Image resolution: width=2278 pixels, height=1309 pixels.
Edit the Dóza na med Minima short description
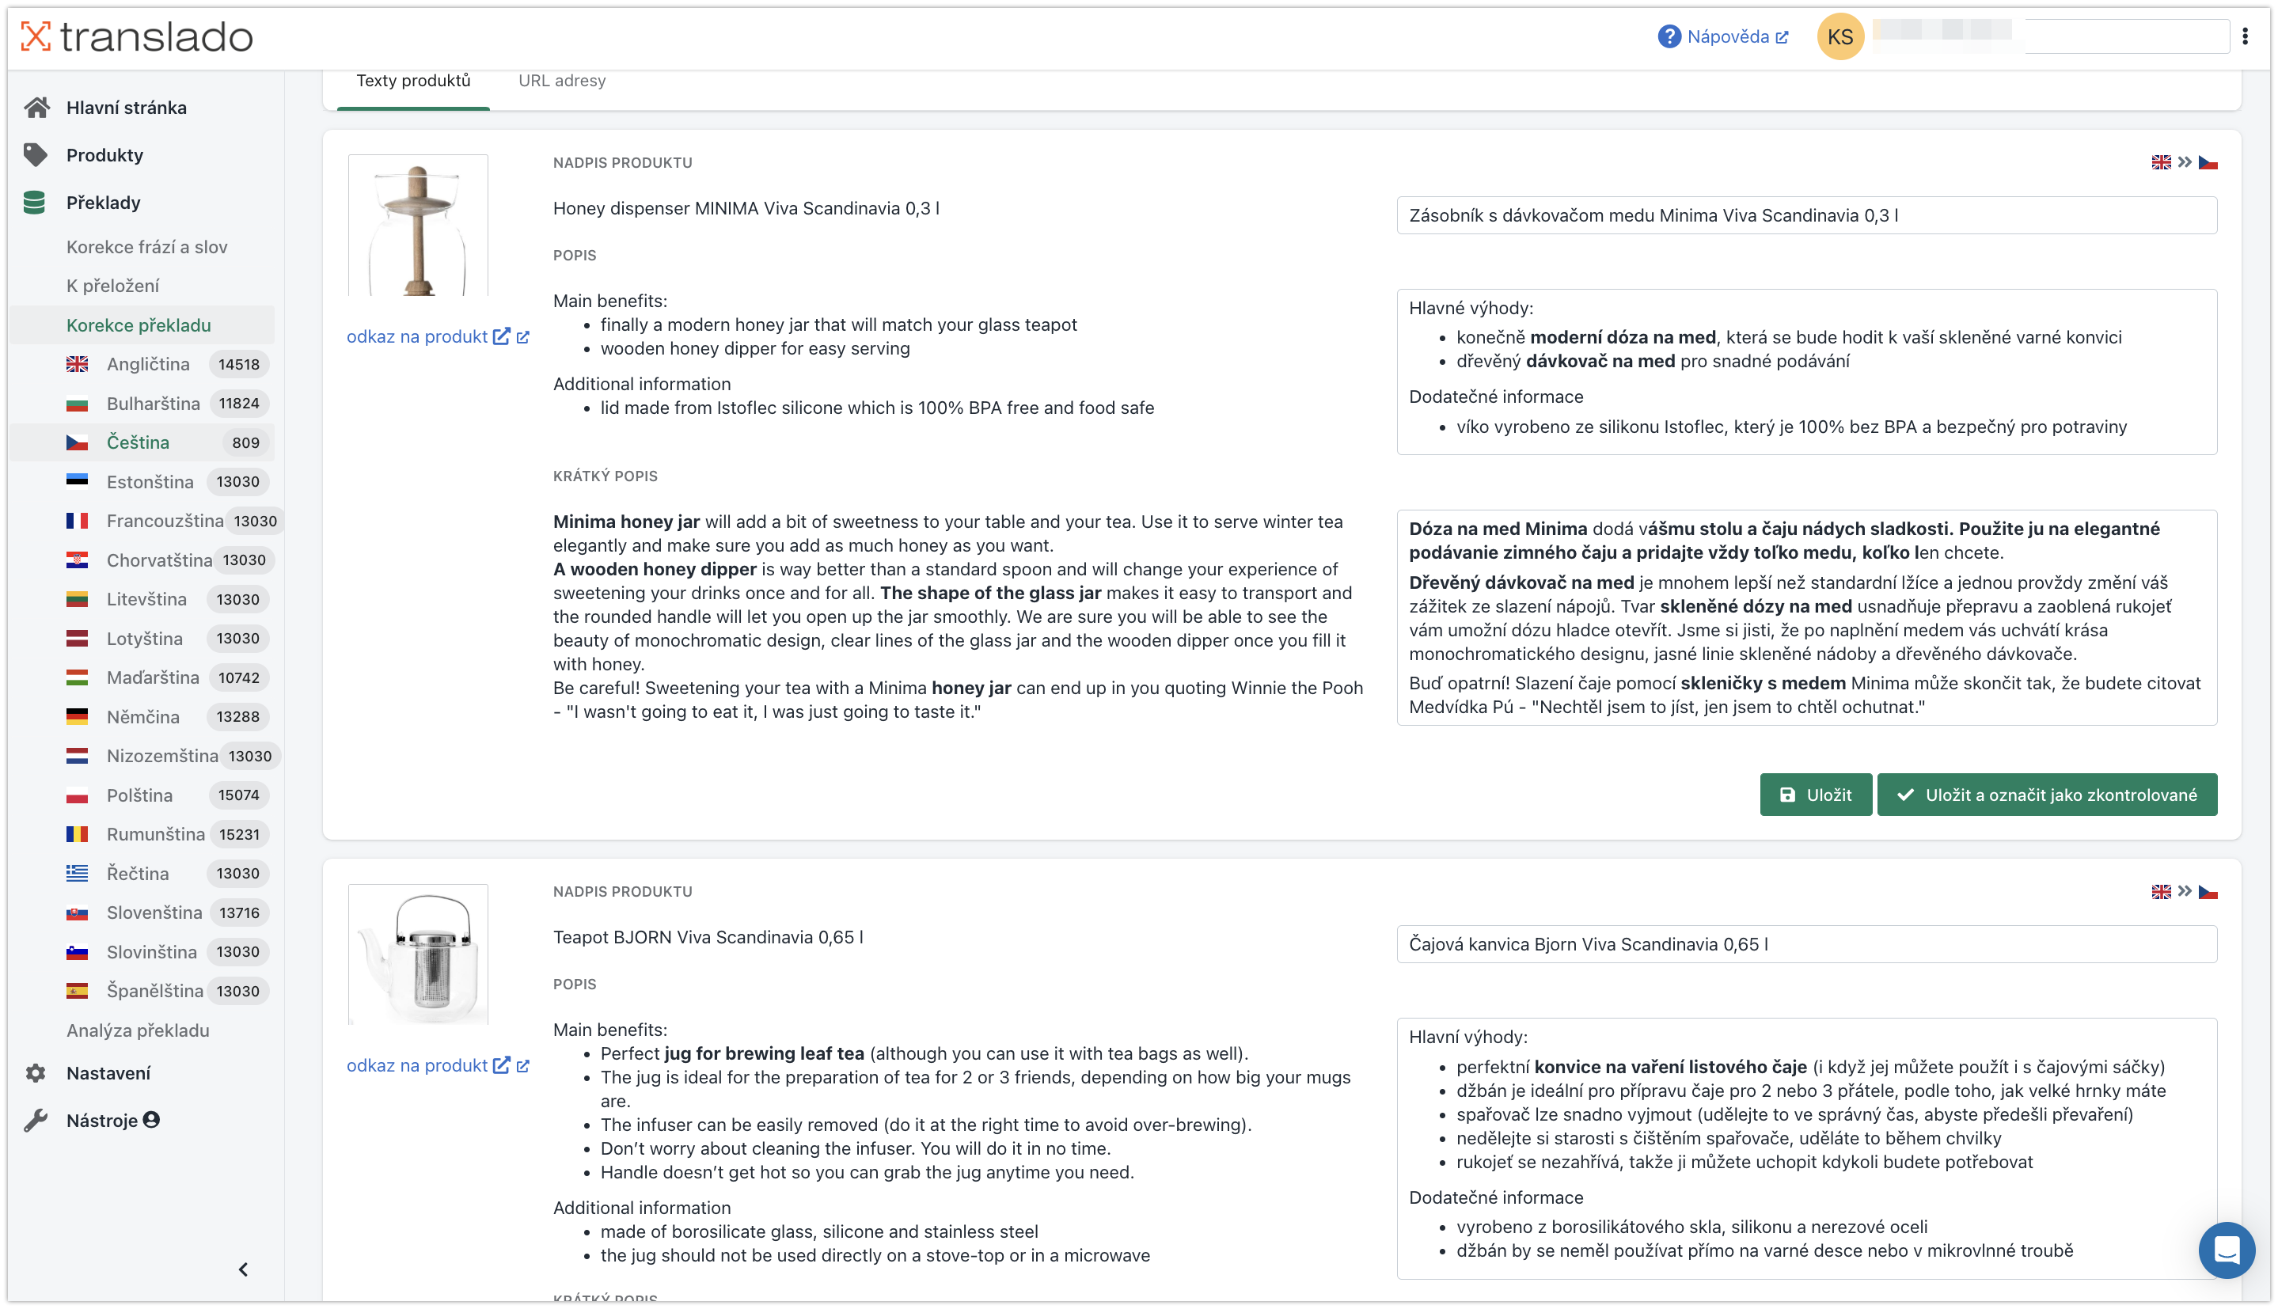point(1806,617)
